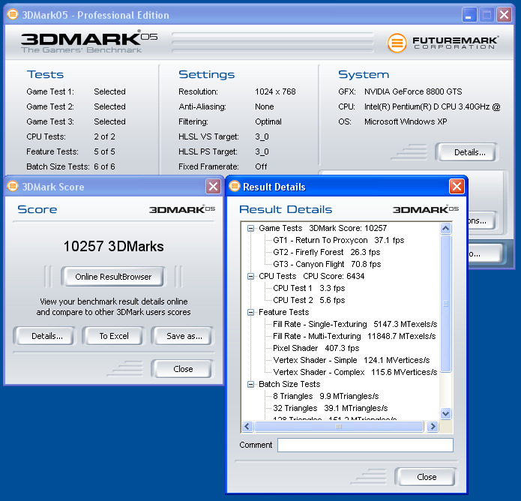Click the Filtering Optimal value
The width and height of the screenshot is (521, 501).
[268, 121]
